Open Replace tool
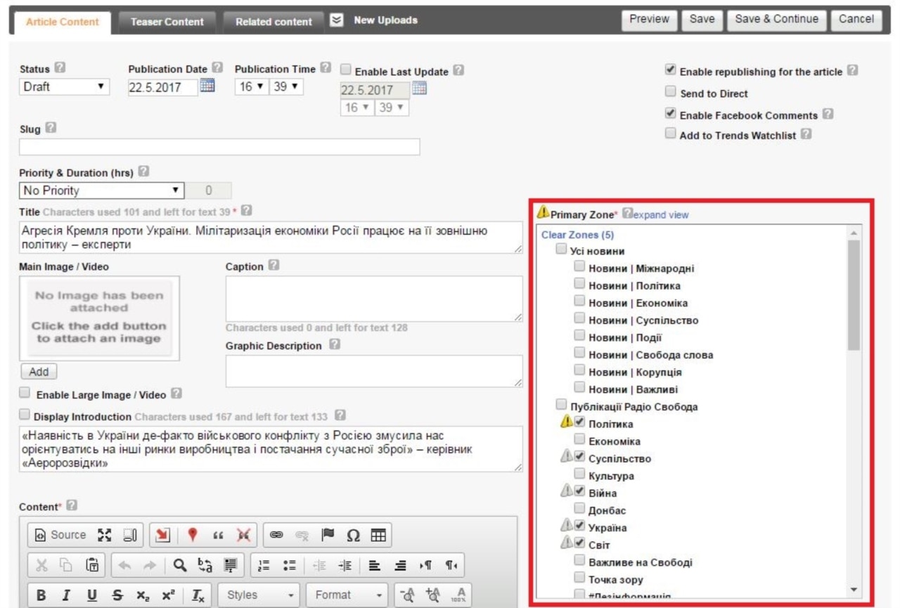This screenshot has height=608, width=900. pos(205,564)
